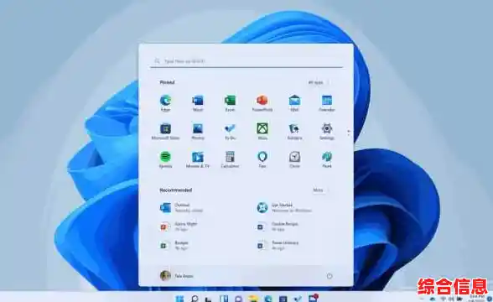Launch Spotify from the Start menu

pyautogui.click(x=165, y=159)
